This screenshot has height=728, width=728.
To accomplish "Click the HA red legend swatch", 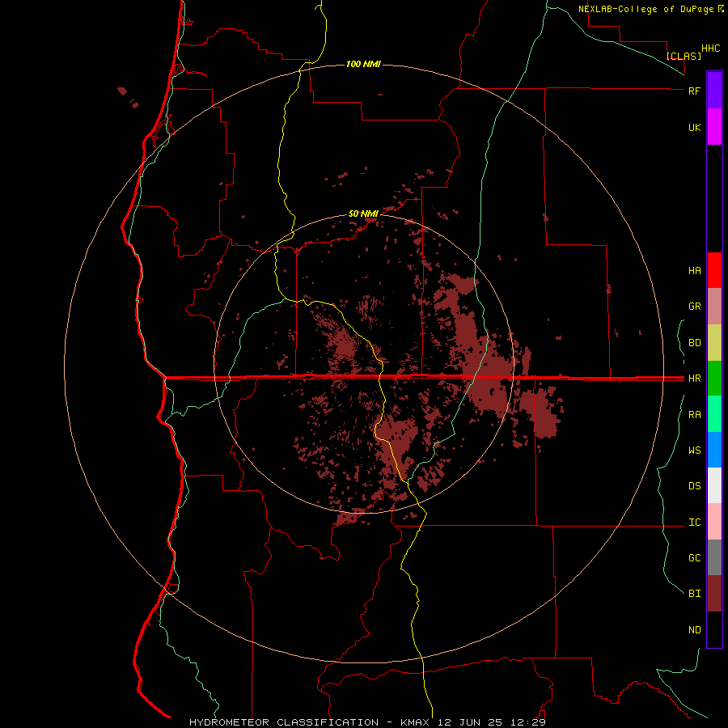I will [x=714, y=270].
